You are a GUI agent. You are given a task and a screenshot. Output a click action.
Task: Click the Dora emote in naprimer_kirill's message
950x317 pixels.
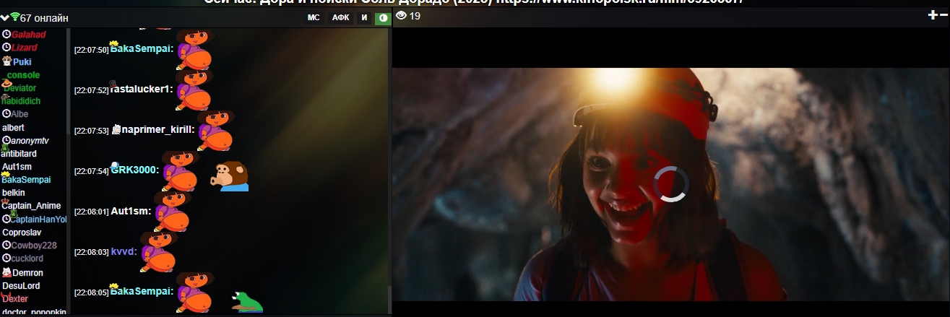tap(215, 130)
